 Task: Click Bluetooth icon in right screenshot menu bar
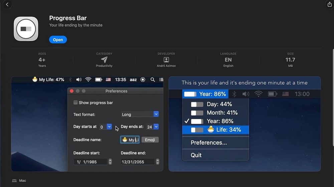point(234,94)
